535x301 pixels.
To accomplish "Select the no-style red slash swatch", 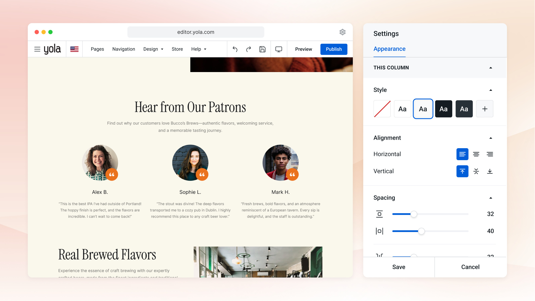I will click(x=382, y=109).
